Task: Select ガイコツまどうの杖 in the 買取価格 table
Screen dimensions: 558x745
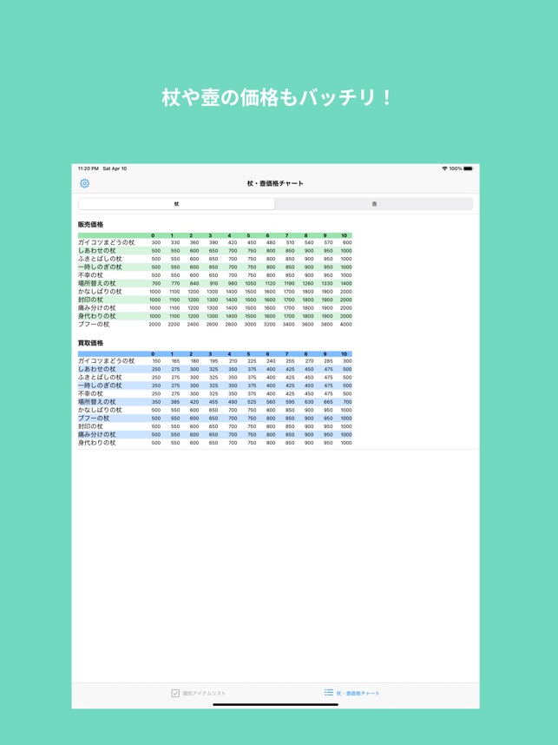Action: point(107,361)
